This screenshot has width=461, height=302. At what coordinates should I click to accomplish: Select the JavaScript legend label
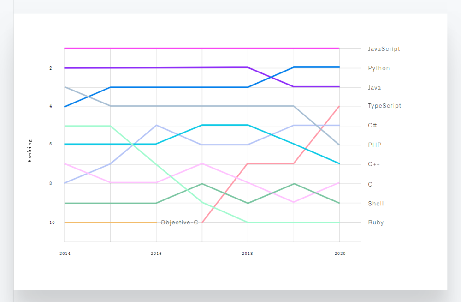tap(384, 49)
